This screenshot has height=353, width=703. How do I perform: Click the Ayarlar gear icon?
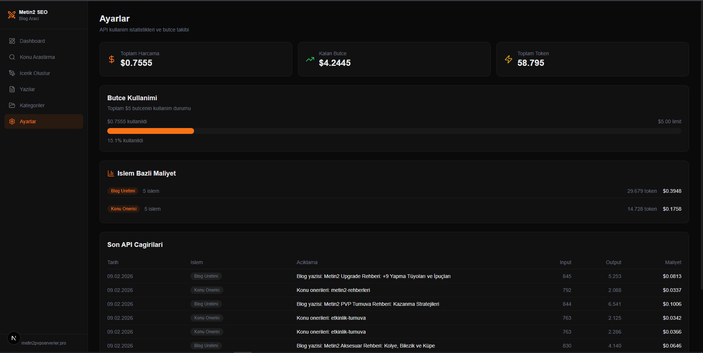12,121
